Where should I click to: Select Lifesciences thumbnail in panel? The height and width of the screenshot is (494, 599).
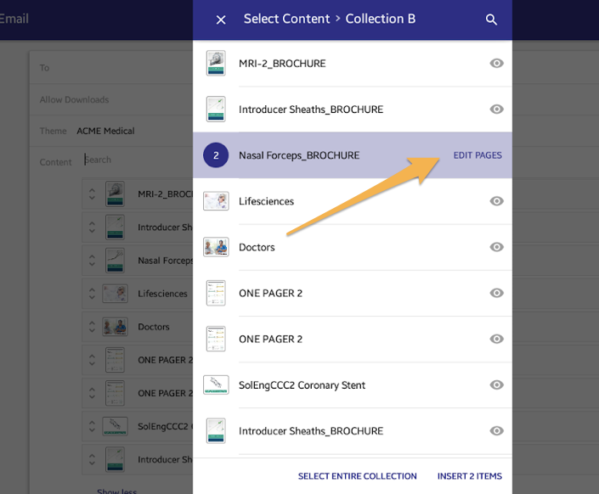click(216, 201)
